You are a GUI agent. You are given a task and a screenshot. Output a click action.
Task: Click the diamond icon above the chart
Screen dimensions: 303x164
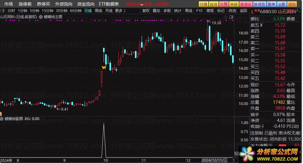point(225,17)
